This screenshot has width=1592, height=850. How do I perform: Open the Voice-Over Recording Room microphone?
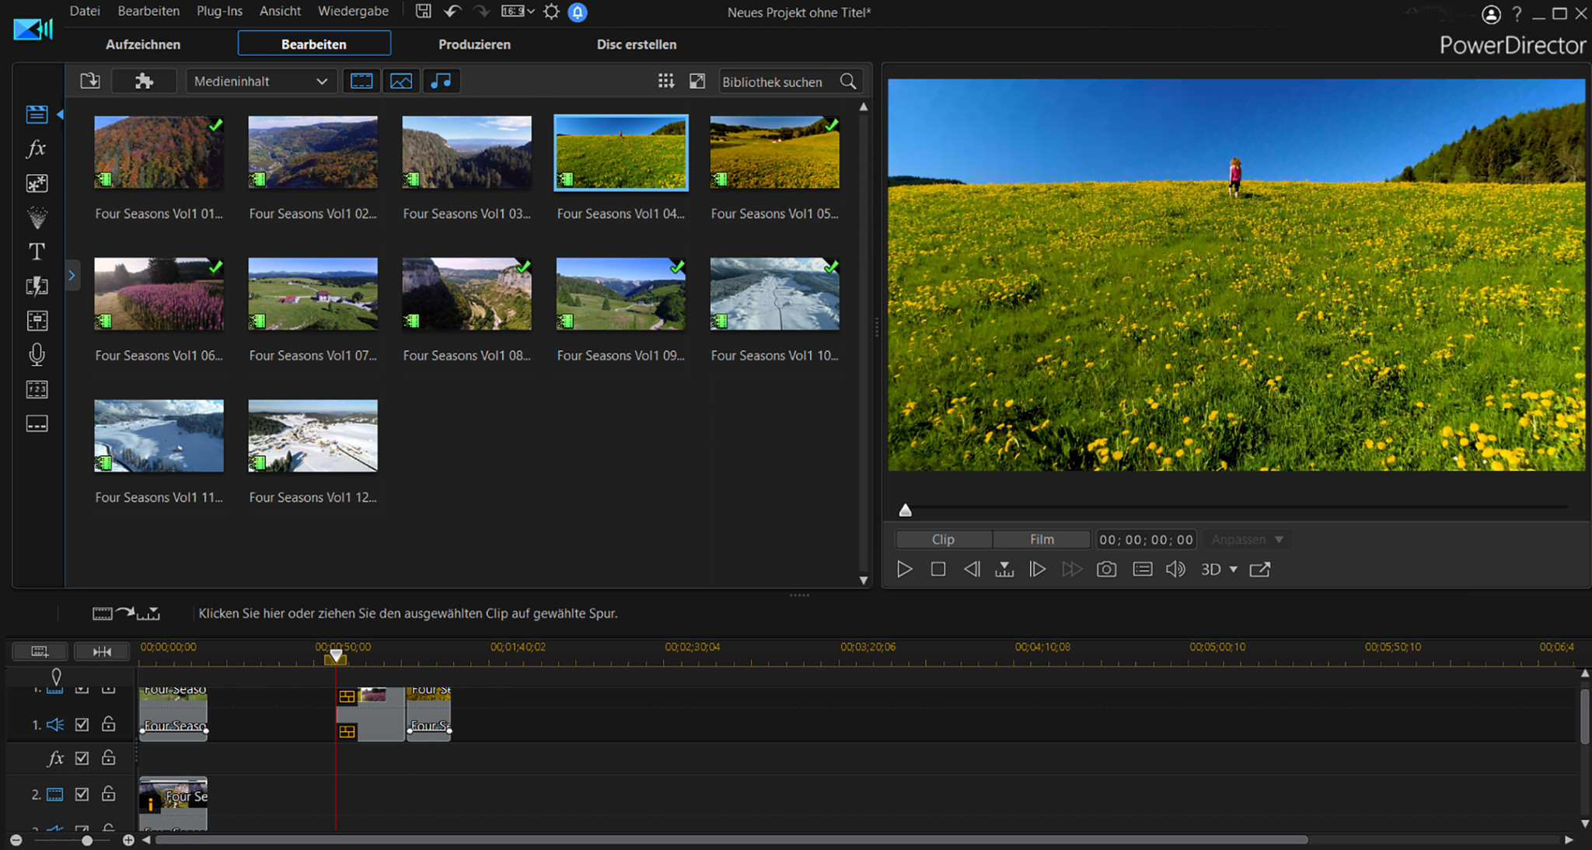click(x=37, y=354)
